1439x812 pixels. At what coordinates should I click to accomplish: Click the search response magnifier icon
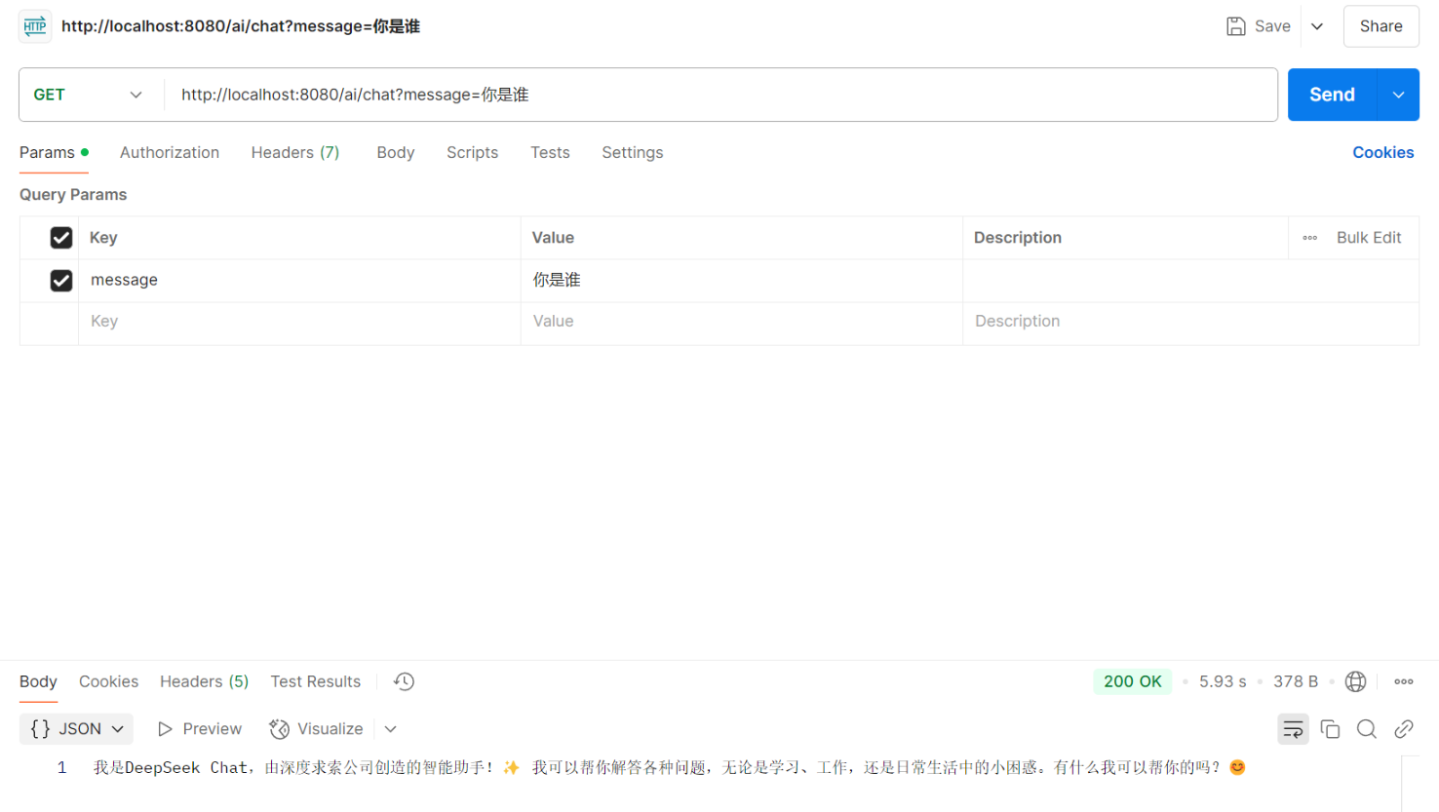click(x=1367, y=729)
